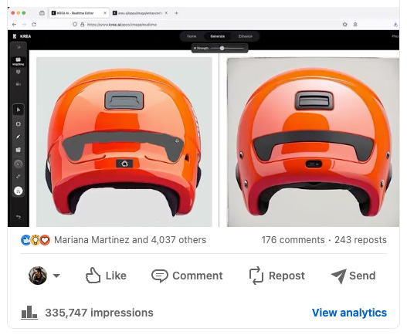This screenshot has height=335, width=407.
Task: Go to the Home tab in KREA
Action: coord(192,36)
